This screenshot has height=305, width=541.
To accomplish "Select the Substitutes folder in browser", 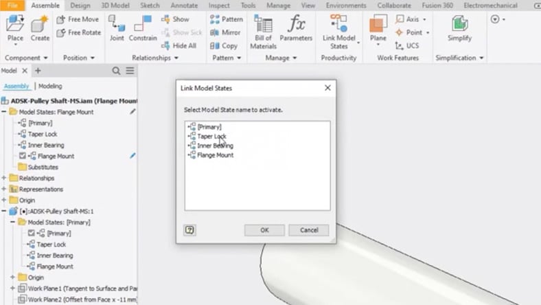I will 43,167.
